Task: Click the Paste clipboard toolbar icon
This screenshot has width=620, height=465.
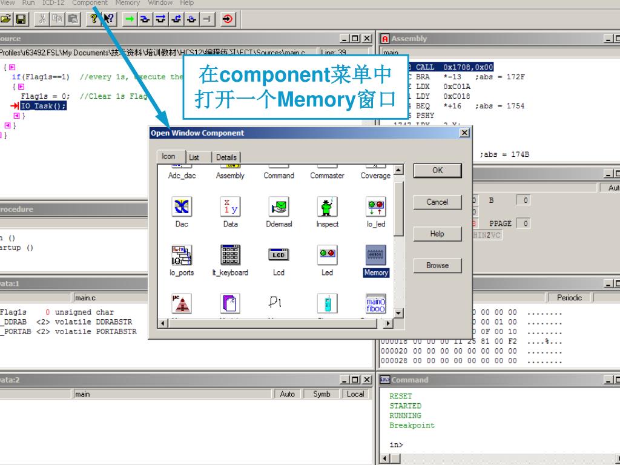Action: pos(73,19)
